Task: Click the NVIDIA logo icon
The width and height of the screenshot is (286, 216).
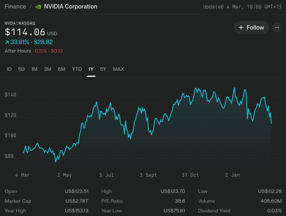Action: coord(38,7)
